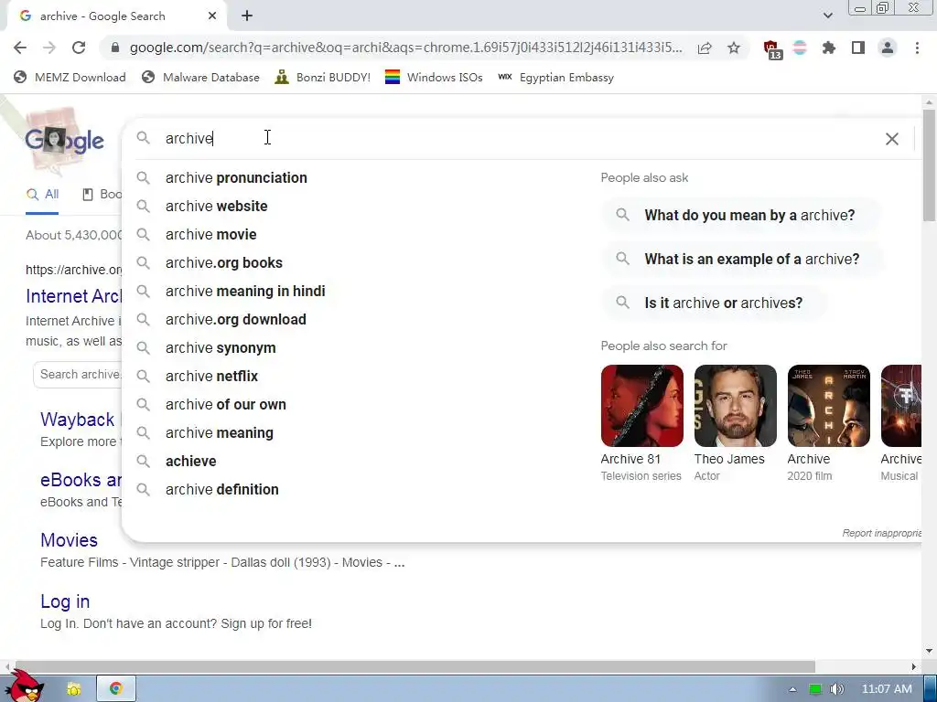
Task: Click the address bar URL
Action: tap(405, 48)
